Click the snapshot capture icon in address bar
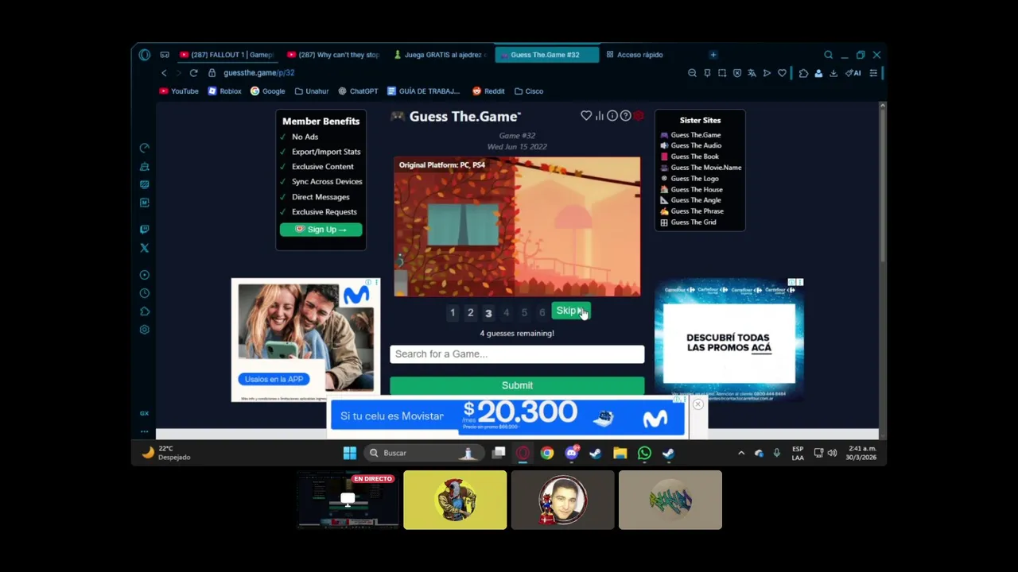 [x=722, y=73]
